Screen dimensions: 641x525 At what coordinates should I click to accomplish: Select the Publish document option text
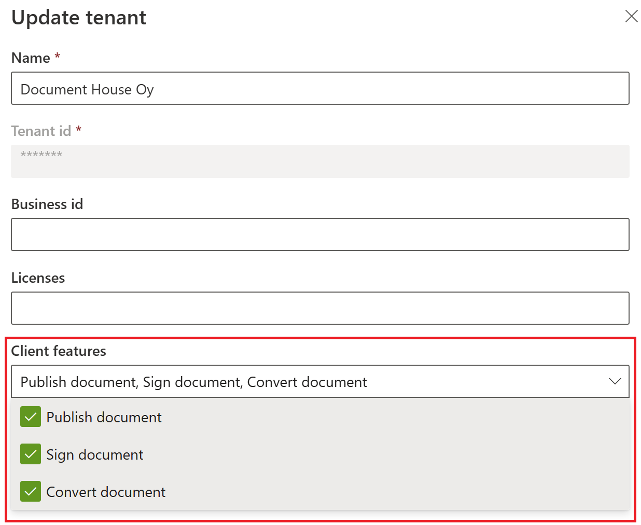(104, 418)
